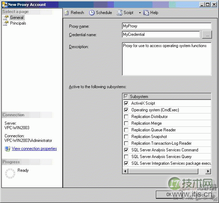Click the OK button
Screen dimensions: 219x203
(x=169, y=195)
